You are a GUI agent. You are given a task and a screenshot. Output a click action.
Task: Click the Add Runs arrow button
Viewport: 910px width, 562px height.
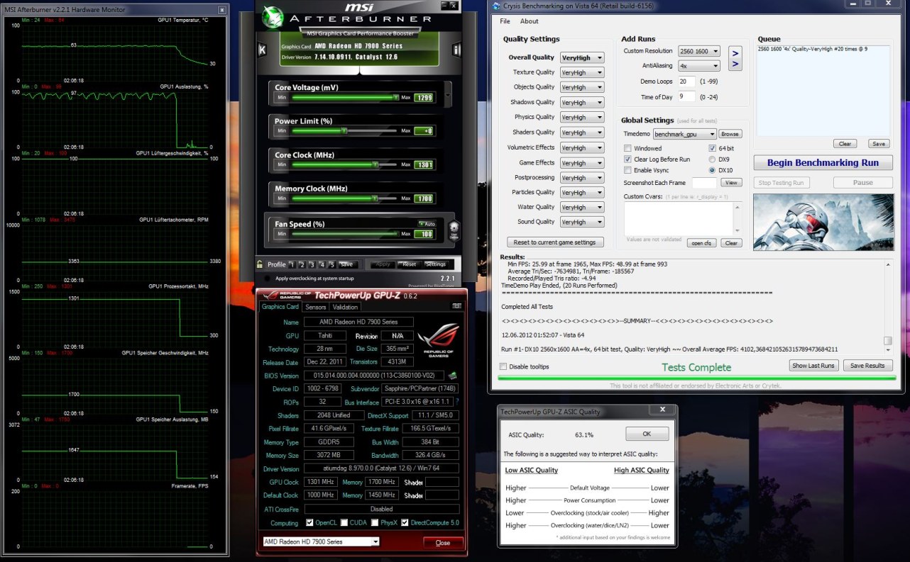735,58
